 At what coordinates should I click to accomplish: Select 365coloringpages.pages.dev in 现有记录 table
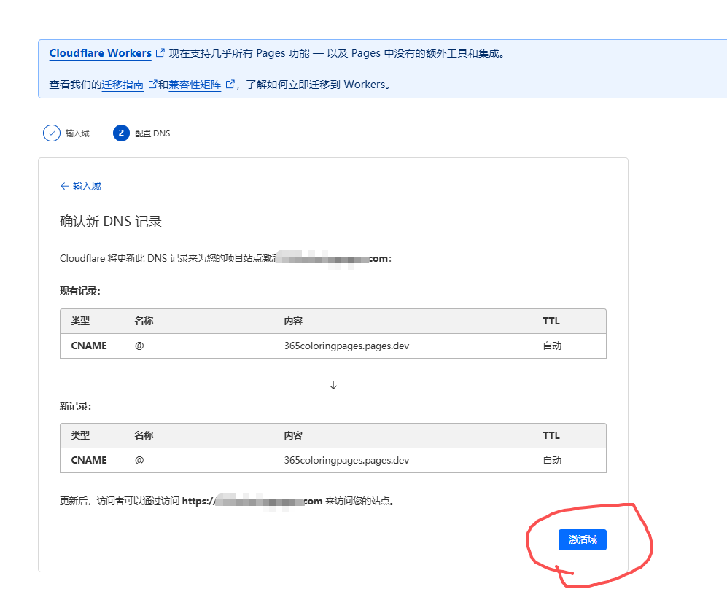(x=346, y=346)
